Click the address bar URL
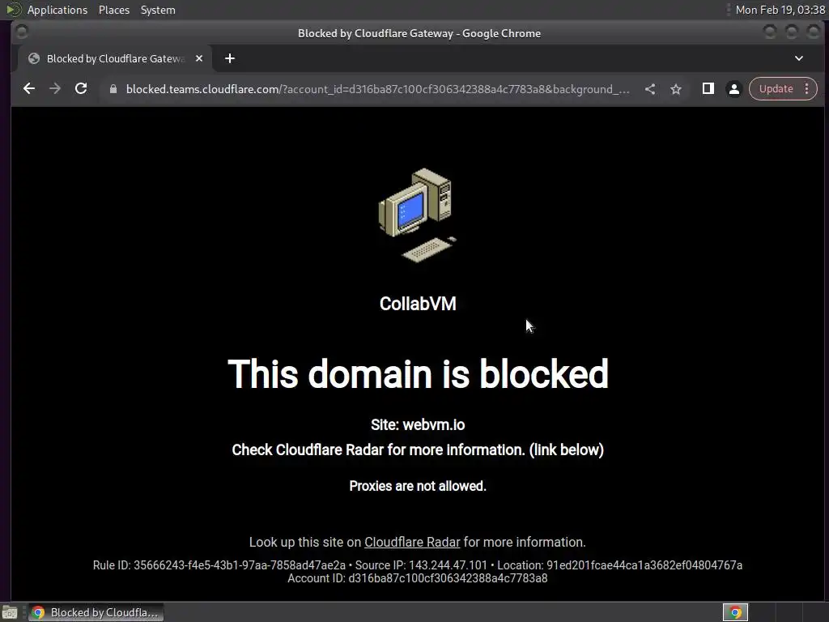Screen dimensions: 829x622 (377, 89)
